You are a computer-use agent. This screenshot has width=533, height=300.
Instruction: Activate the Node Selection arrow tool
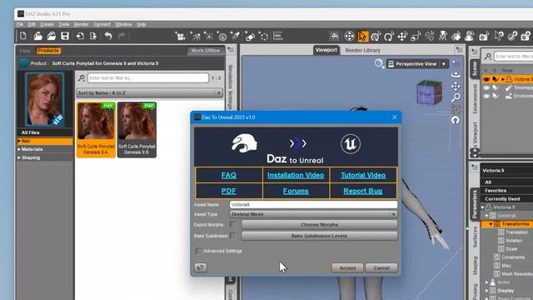click(x=362, y=36)
